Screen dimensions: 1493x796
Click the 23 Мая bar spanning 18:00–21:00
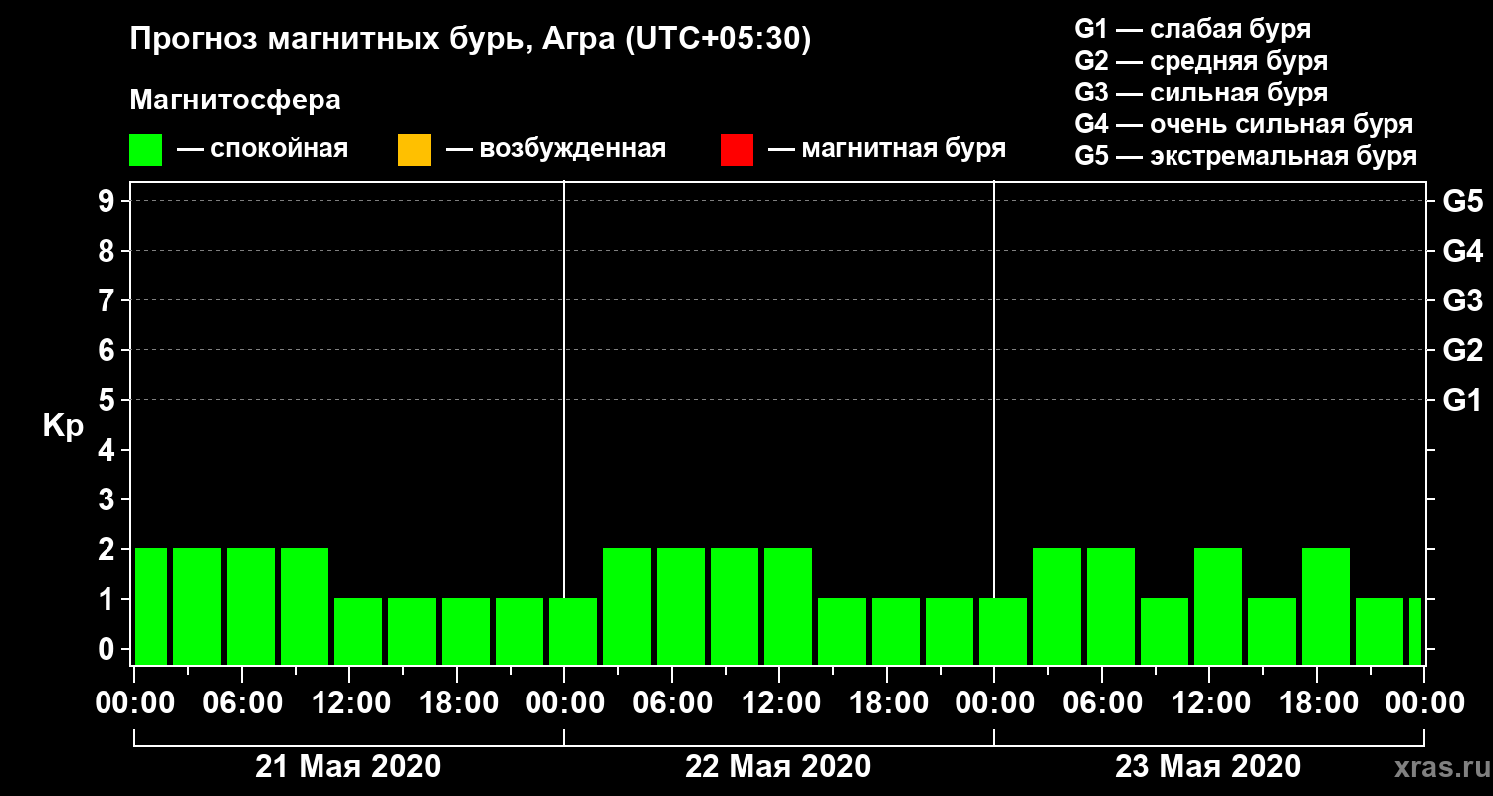[1326, 606]
